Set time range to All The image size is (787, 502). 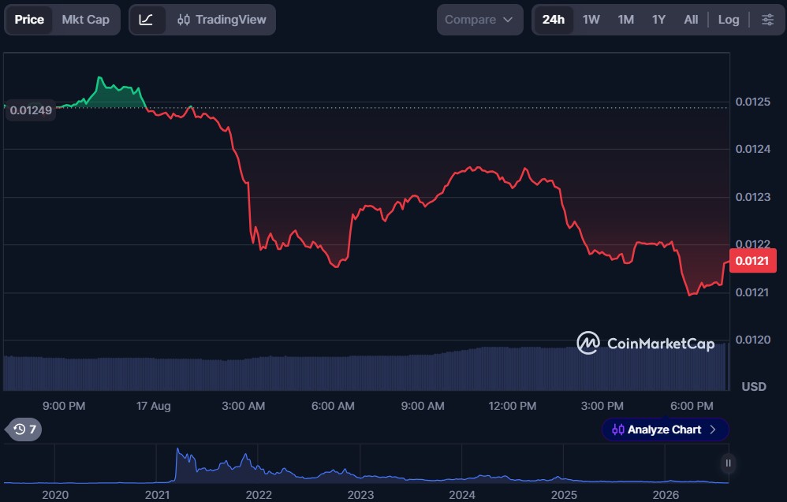click(691, 20)
